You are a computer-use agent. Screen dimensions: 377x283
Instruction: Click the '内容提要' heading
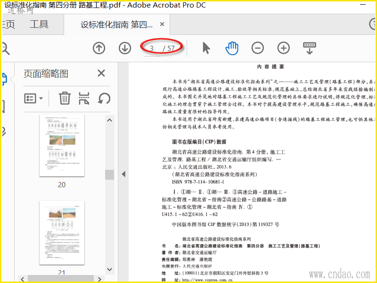pyautogui.click(x=270, y=67)
